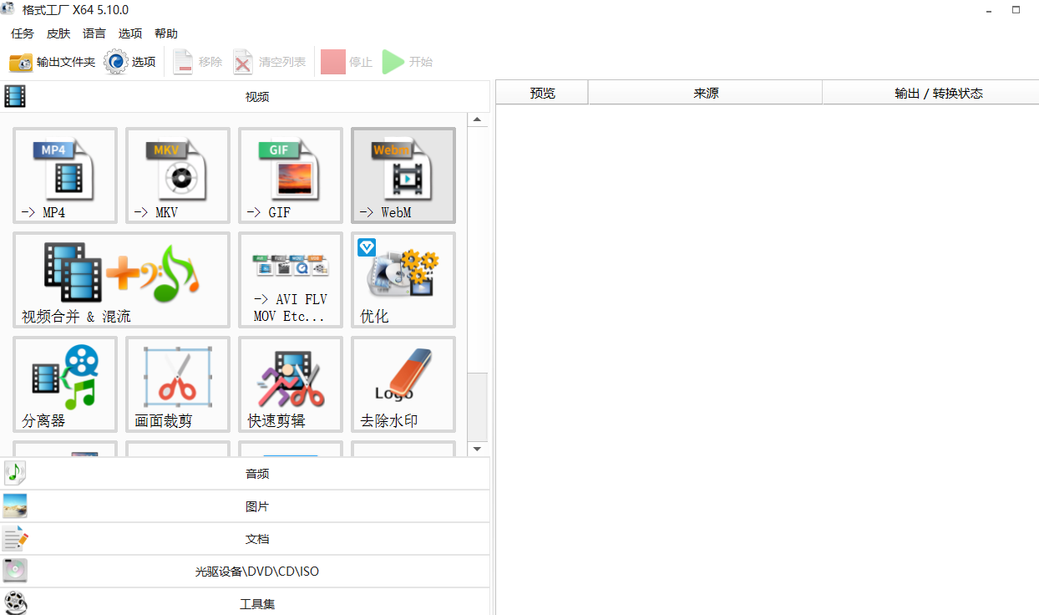This screenshot has width=1039, height=615.
Task: Open the 分离器 tool
Action: pos(65,384)
